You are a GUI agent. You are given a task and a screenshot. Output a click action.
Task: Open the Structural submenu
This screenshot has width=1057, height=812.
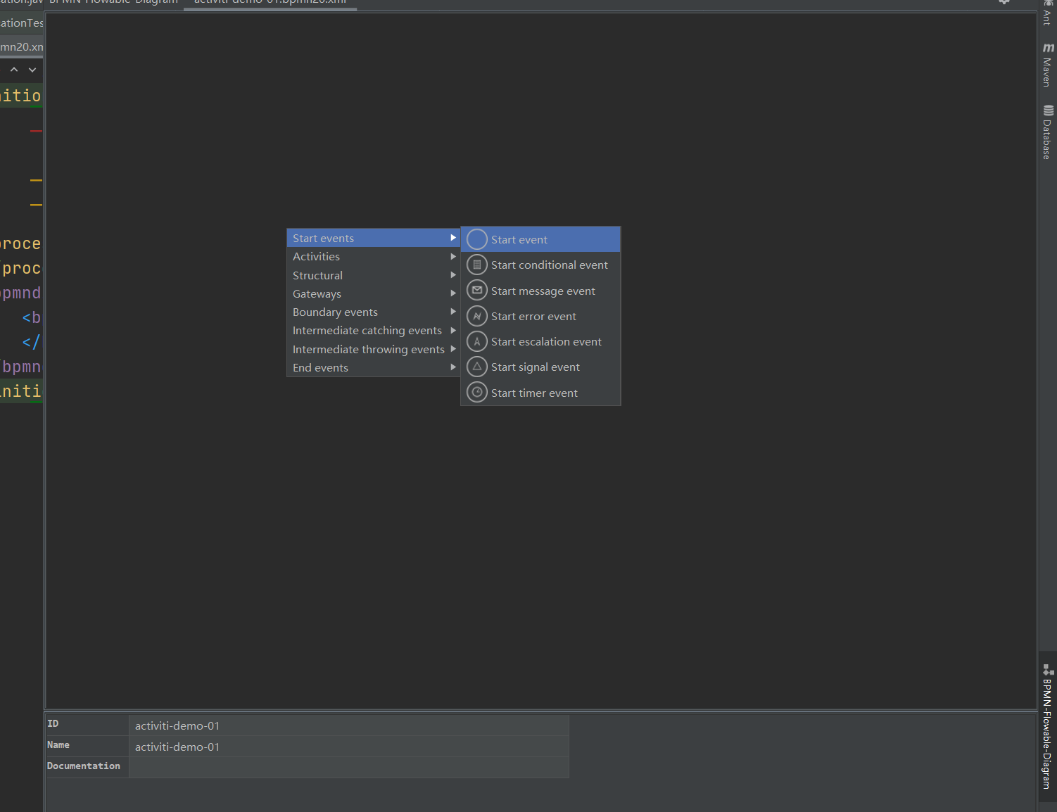click(374, 275)
